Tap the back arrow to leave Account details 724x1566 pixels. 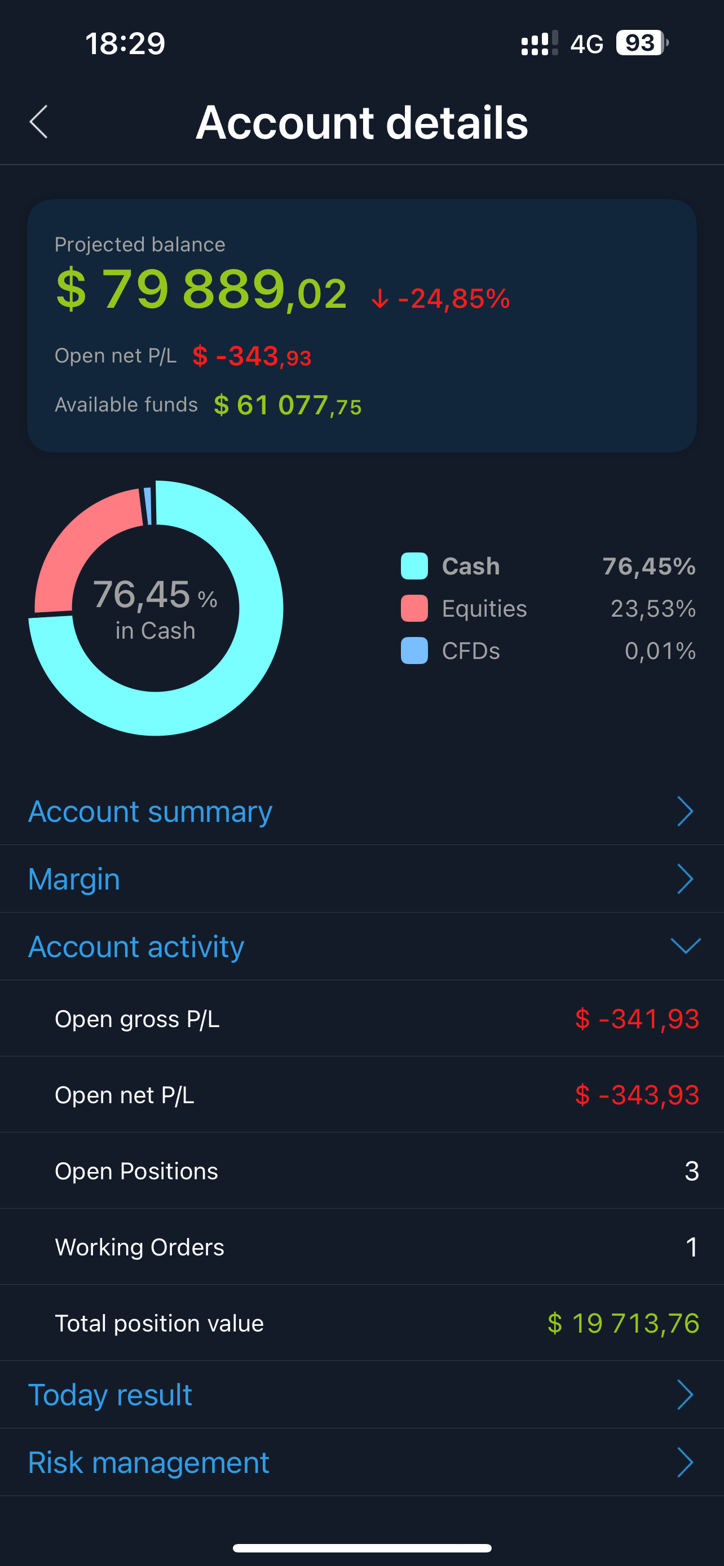click(x=38, y=122)
